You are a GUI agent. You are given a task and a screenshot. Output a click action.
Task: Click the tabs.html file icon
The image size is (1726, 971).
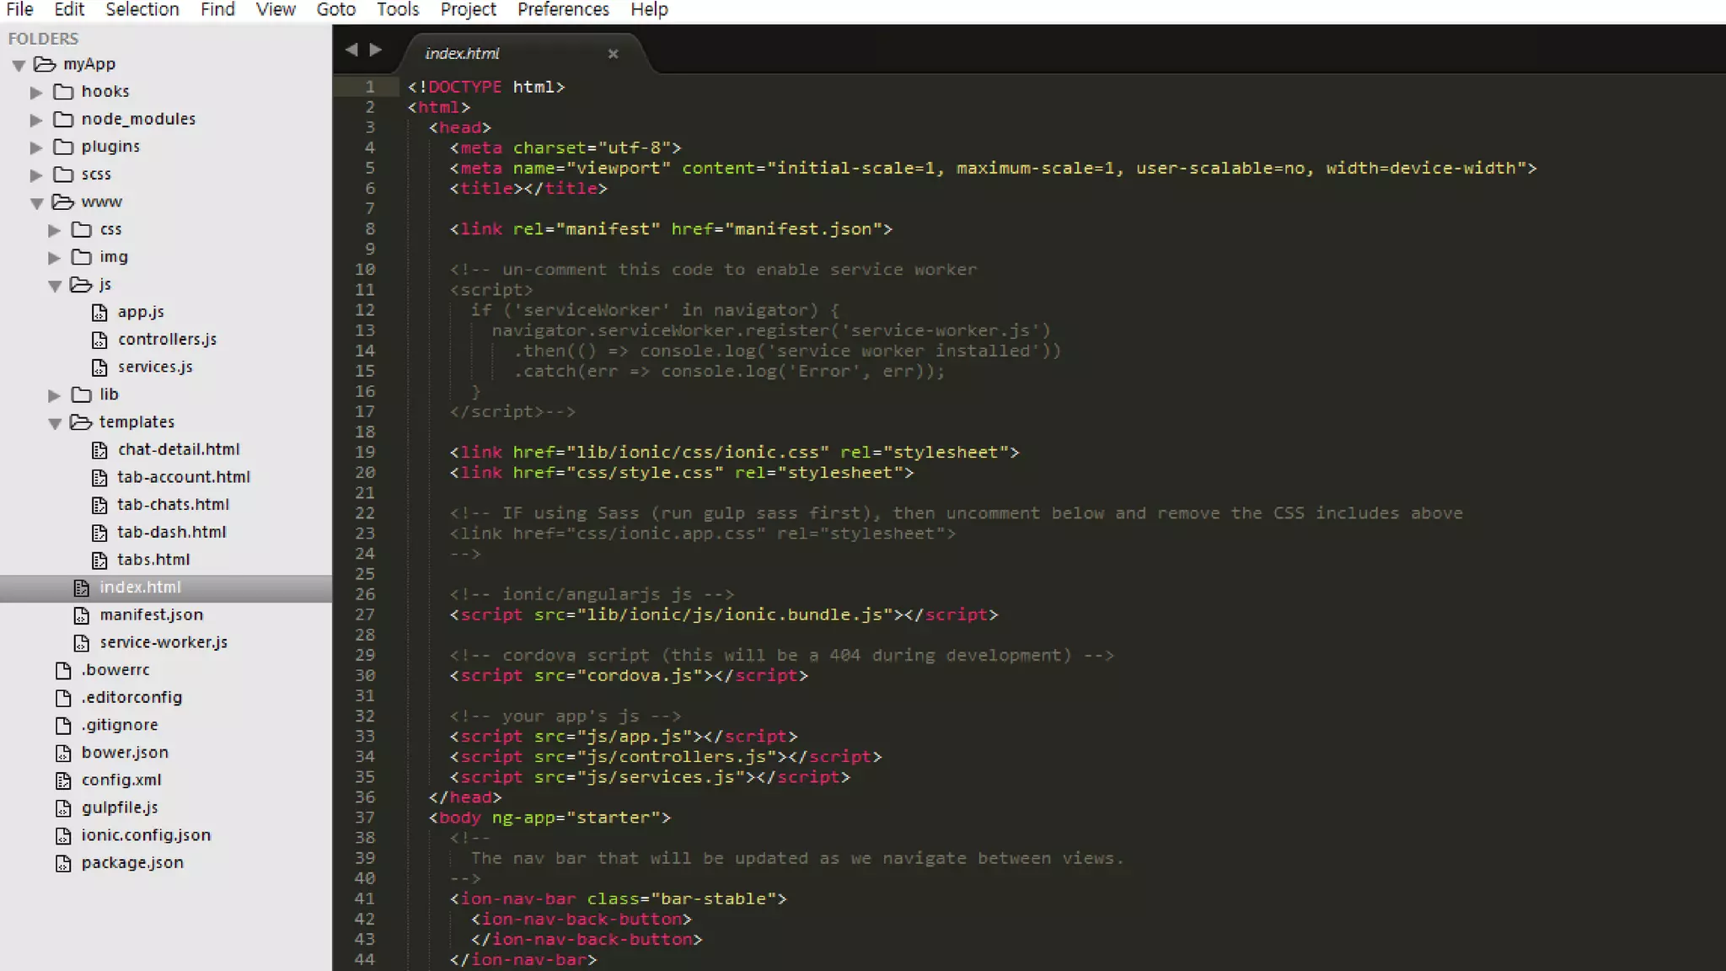tap(99, 561)
